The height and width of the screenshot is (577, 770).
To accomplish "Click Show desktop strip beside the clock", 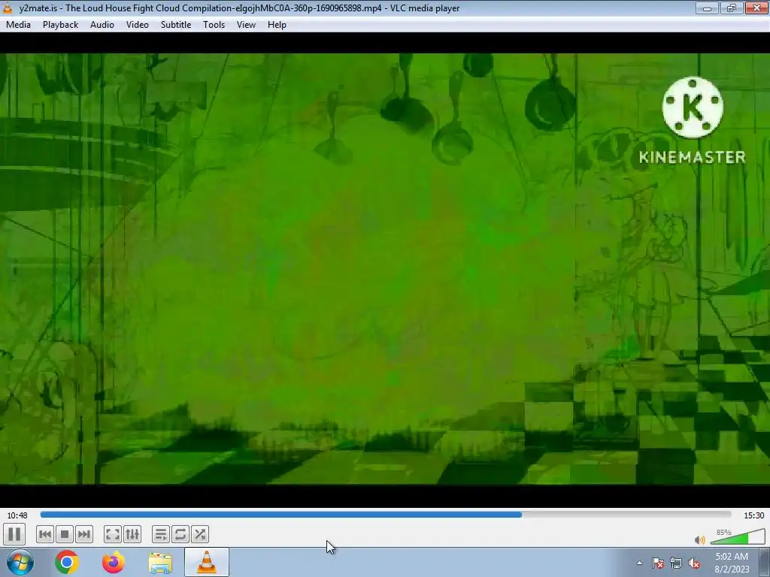I will click(765, 562).
